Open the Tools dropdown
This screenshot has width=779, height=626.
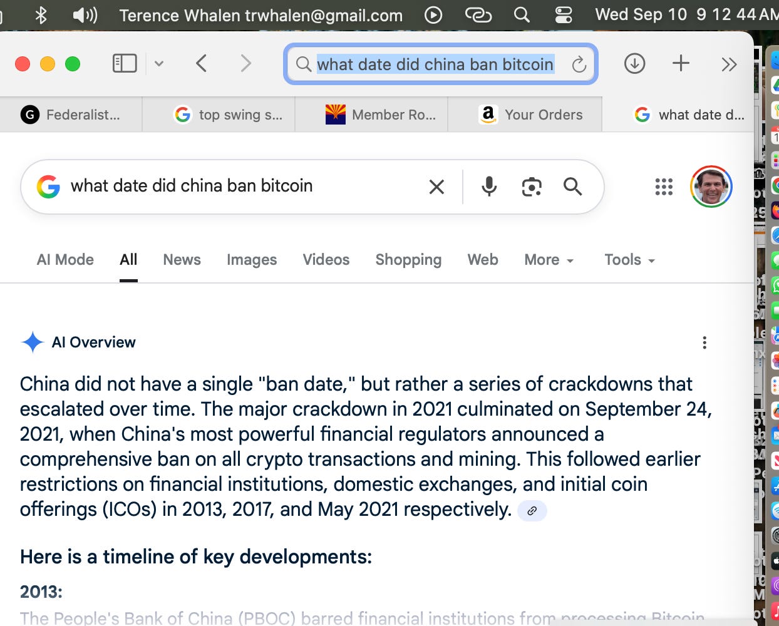coord(629,260)
